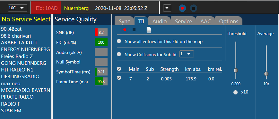279x119 pixels.
Task: Click the FIC 100 percent bar
Action: (101, 42)
